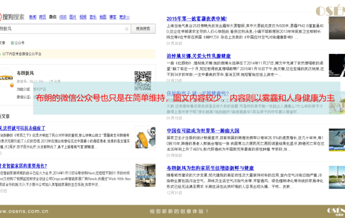Click the 布朗新风 QR code image
This screenshot has height=218, width=345.
click(x=143, y=81)
